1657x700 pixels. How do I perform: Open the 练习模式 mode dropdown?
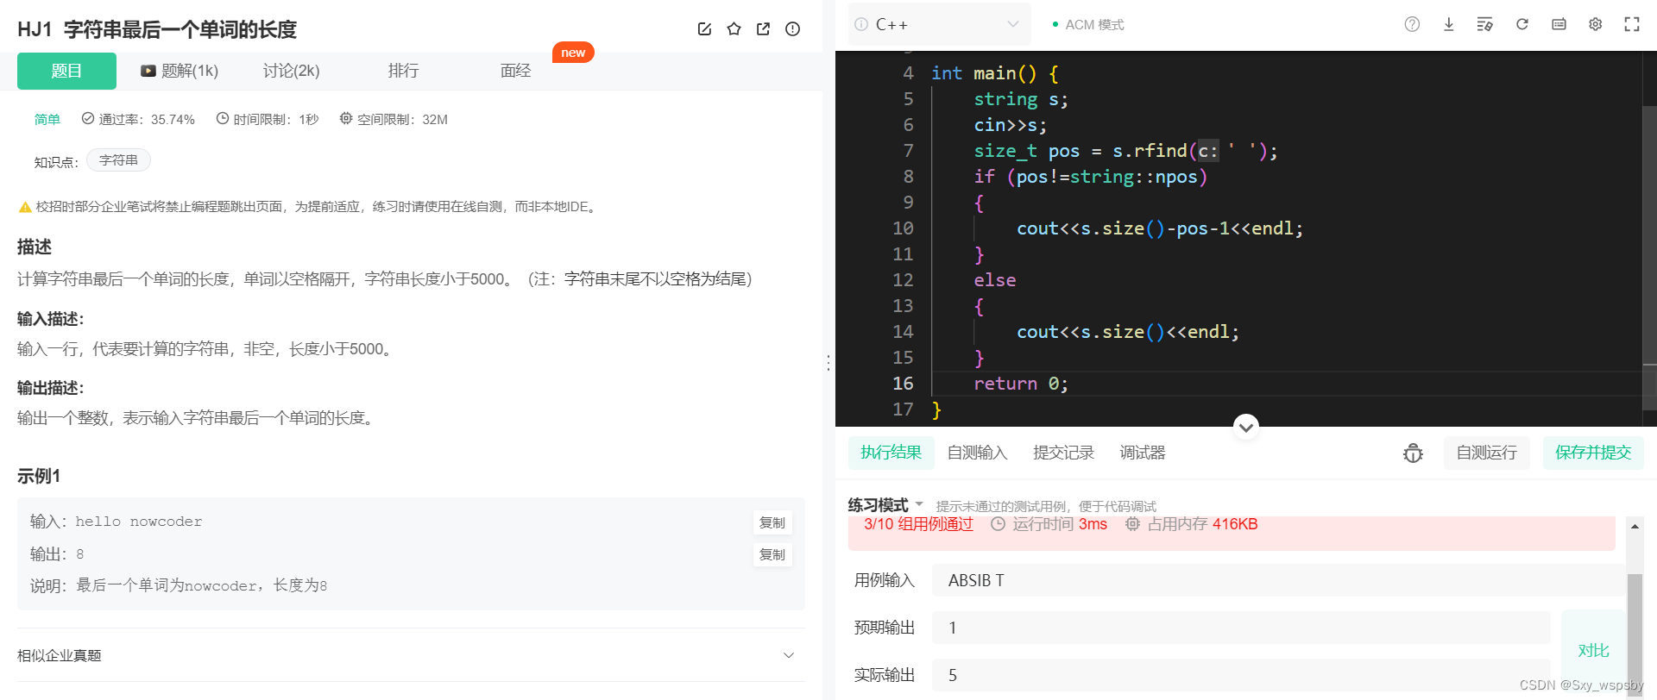click(885, 504)
